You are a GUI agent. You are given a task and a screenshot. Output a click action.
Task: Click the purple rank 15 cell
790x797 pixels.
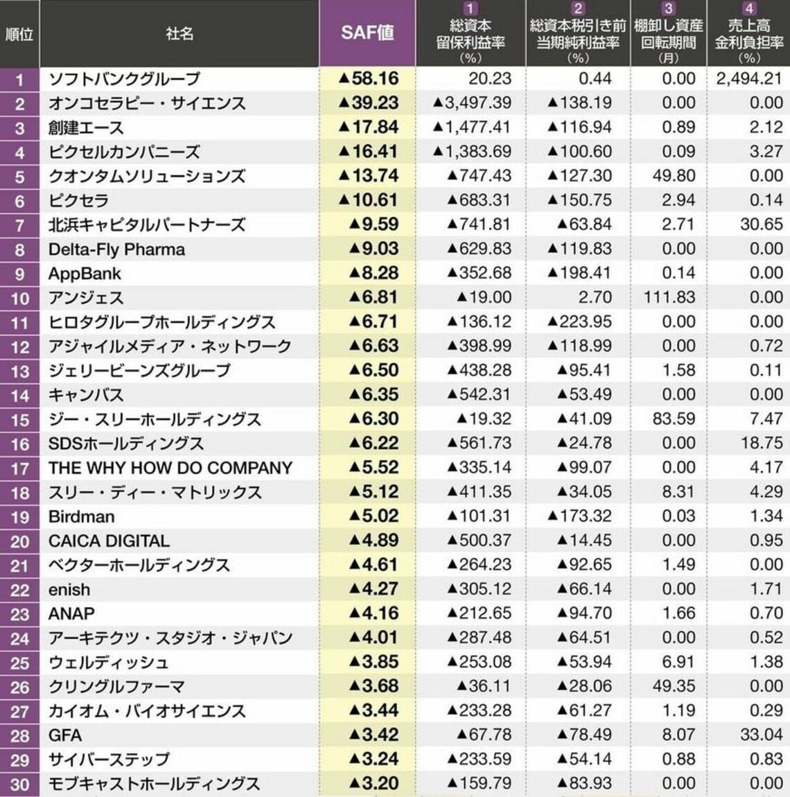click(x=19, y=420)
